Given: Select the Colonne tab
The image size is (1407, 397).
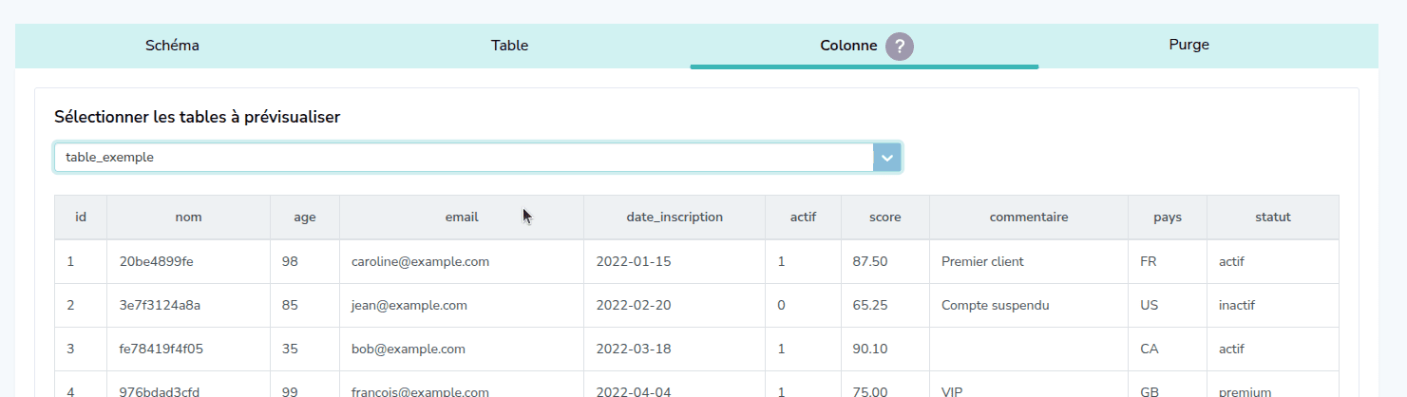Looking at the screenshot, I should pos(847,46).
